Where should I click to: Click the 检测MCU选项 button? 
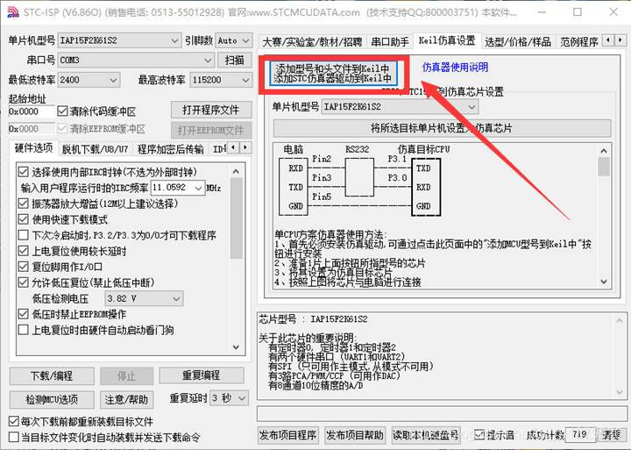[x=52, y=399]
